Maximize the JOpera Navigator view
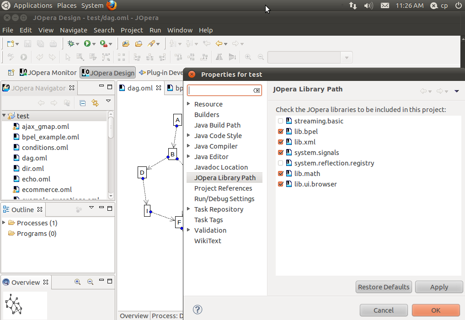 (x=110, y=87)
